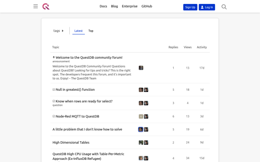The width and height of the screenshot is (260, 162).
Task: Click the Sign Up button
Action: [190, 7]
